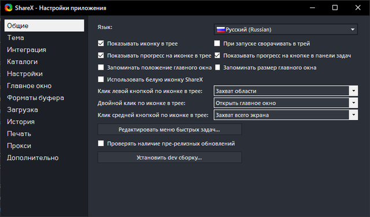Expand the double-click tray action dropdown arrow
Viewport: 370px width, 217px height.
point(353,103)
